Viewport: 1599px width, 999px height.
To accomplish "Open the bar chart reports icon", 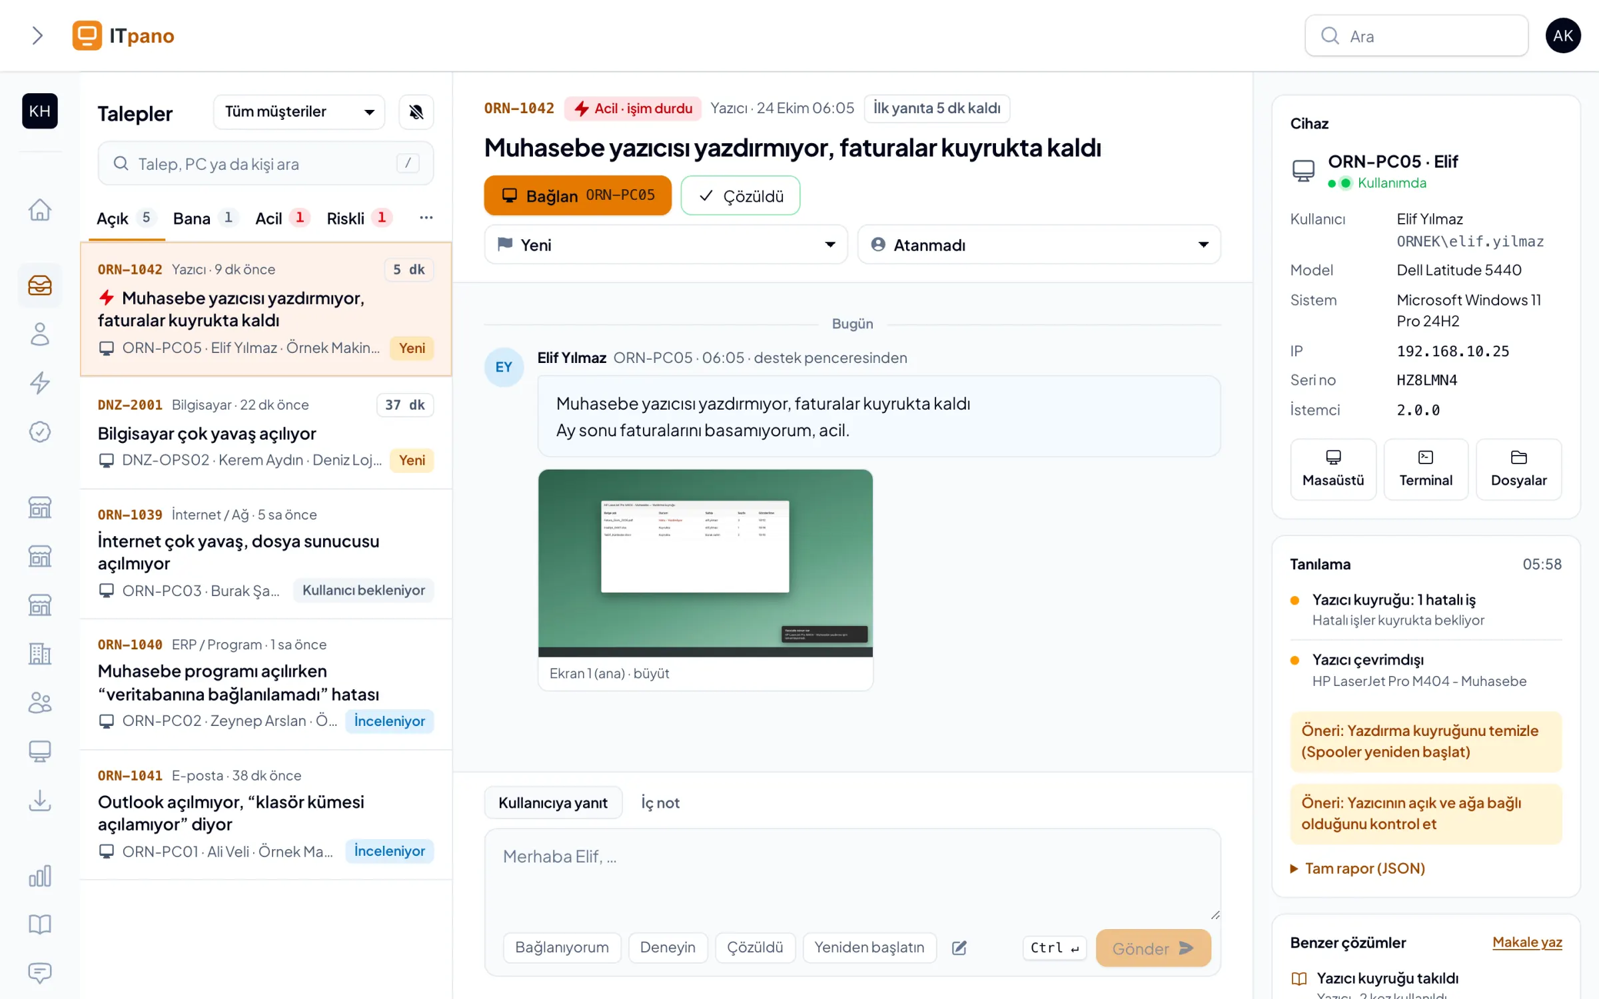I will click(40, 876).
